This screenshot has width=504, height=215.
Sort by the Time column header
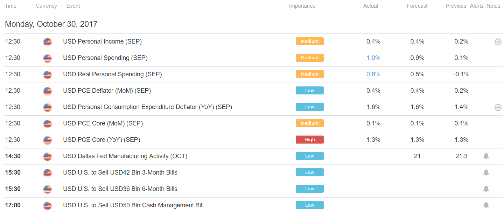click(10, 6)
